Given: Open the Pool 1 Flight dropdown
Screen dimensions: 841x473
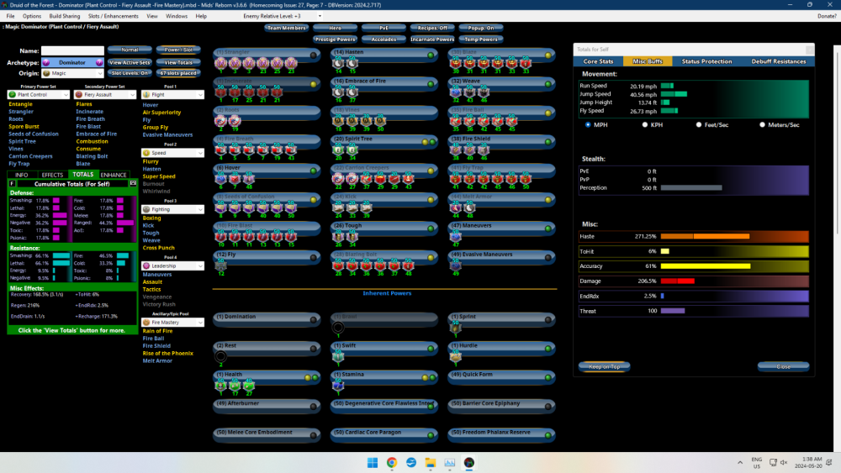Looking at the screenshot, I should [x=172, y=95].
